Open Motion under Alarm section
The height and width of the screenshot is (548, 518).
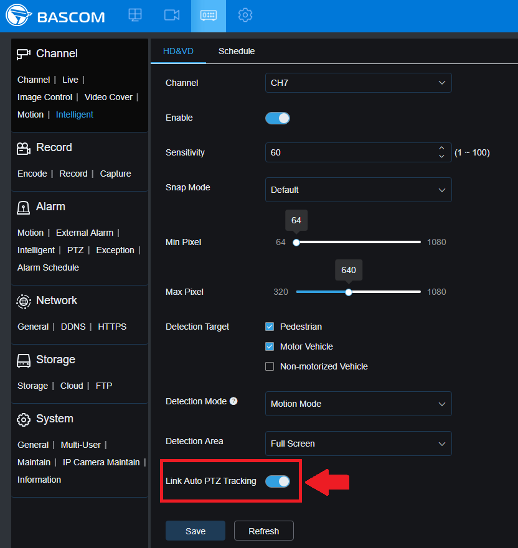[31, 233]
